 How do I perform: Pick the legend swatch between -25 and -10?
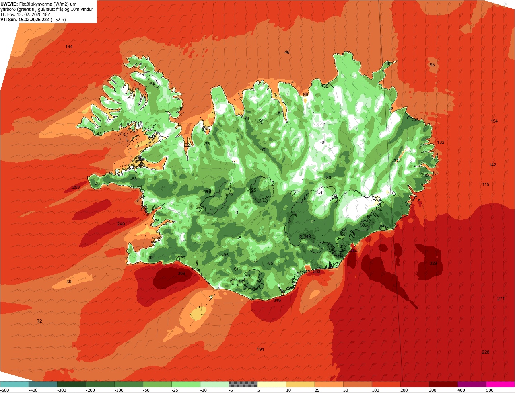pyautogui.click(x=186, y=384)
